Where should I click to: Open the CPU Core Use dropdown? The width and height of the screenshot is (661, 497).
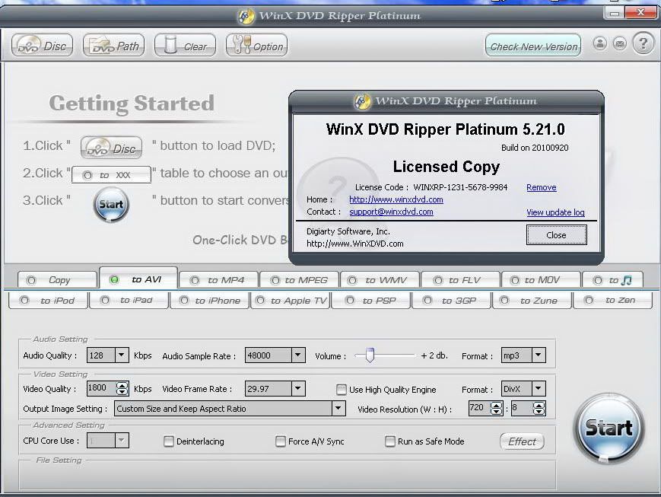coord(122,441)
